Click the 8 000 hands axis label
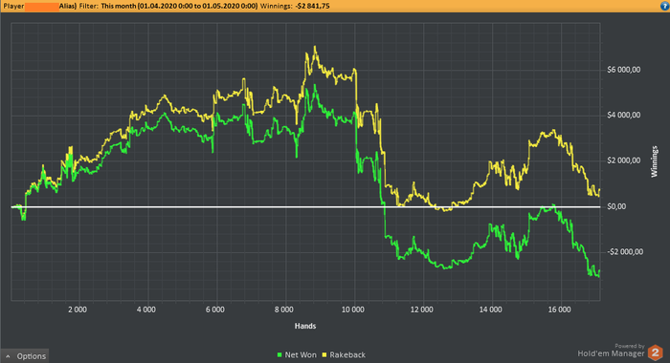This screenshot has width=670, height=363. pos(284,310)
